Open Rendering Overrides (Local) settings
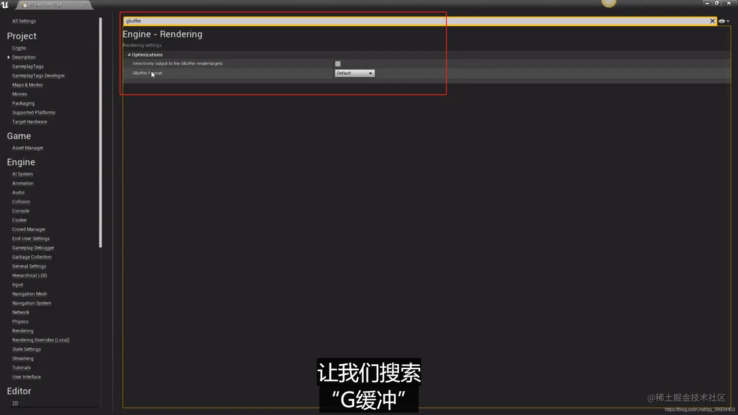 [x=41, y=341]
